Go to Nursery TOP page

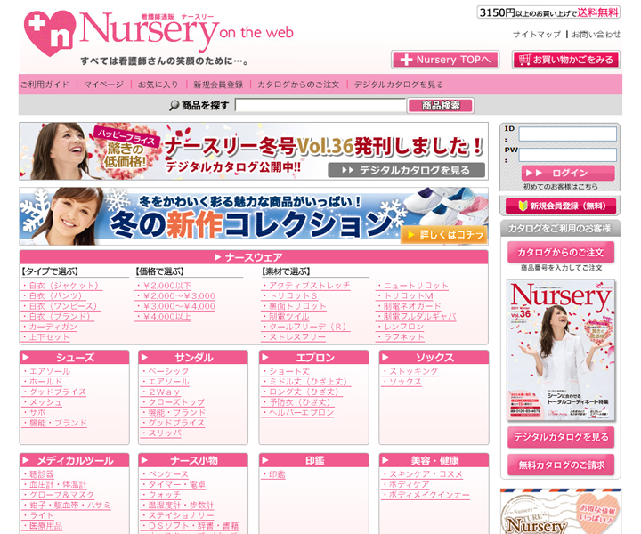(444, 60)
